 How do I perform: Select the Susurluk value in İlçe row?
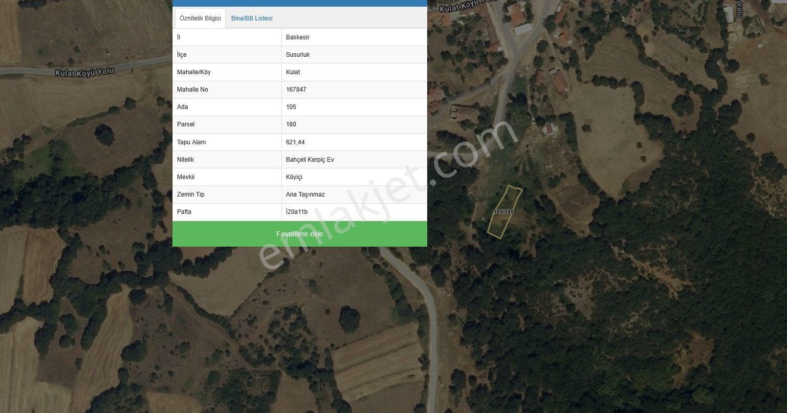tap(298, 55)
